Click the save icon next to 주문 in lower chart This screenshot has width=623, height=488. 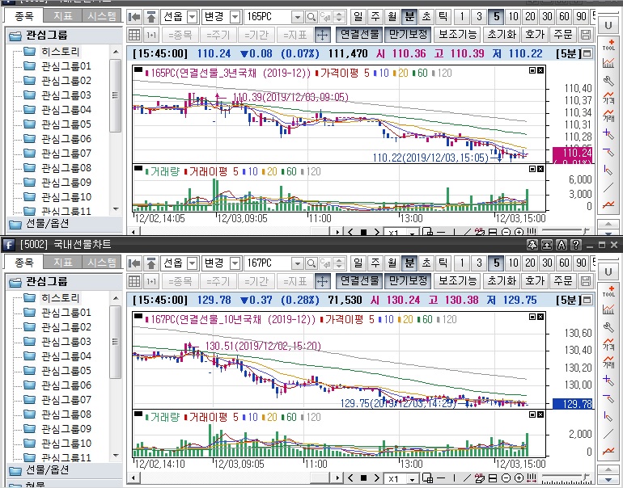click(586, 281)
